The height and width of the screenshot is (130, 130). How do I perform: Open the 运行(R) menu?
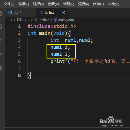[83, 4]
